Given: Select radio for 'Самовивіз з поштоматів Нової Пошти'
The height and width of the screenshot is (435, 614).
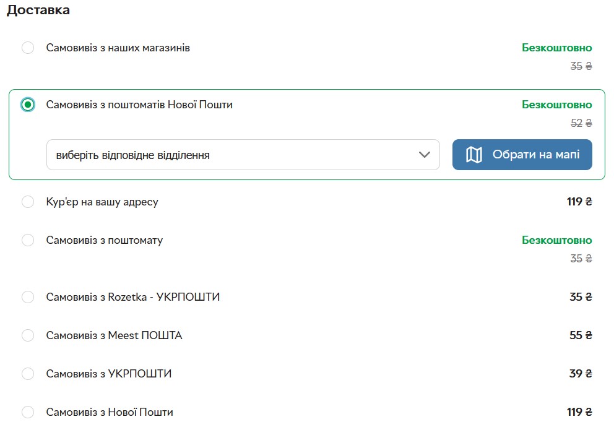Looking at the screenshot, I should tap(28, 105).
